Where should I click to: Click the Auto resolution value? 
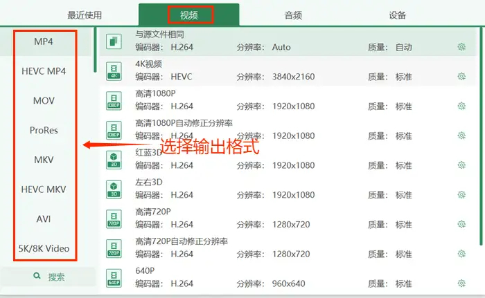click(281, 47)
